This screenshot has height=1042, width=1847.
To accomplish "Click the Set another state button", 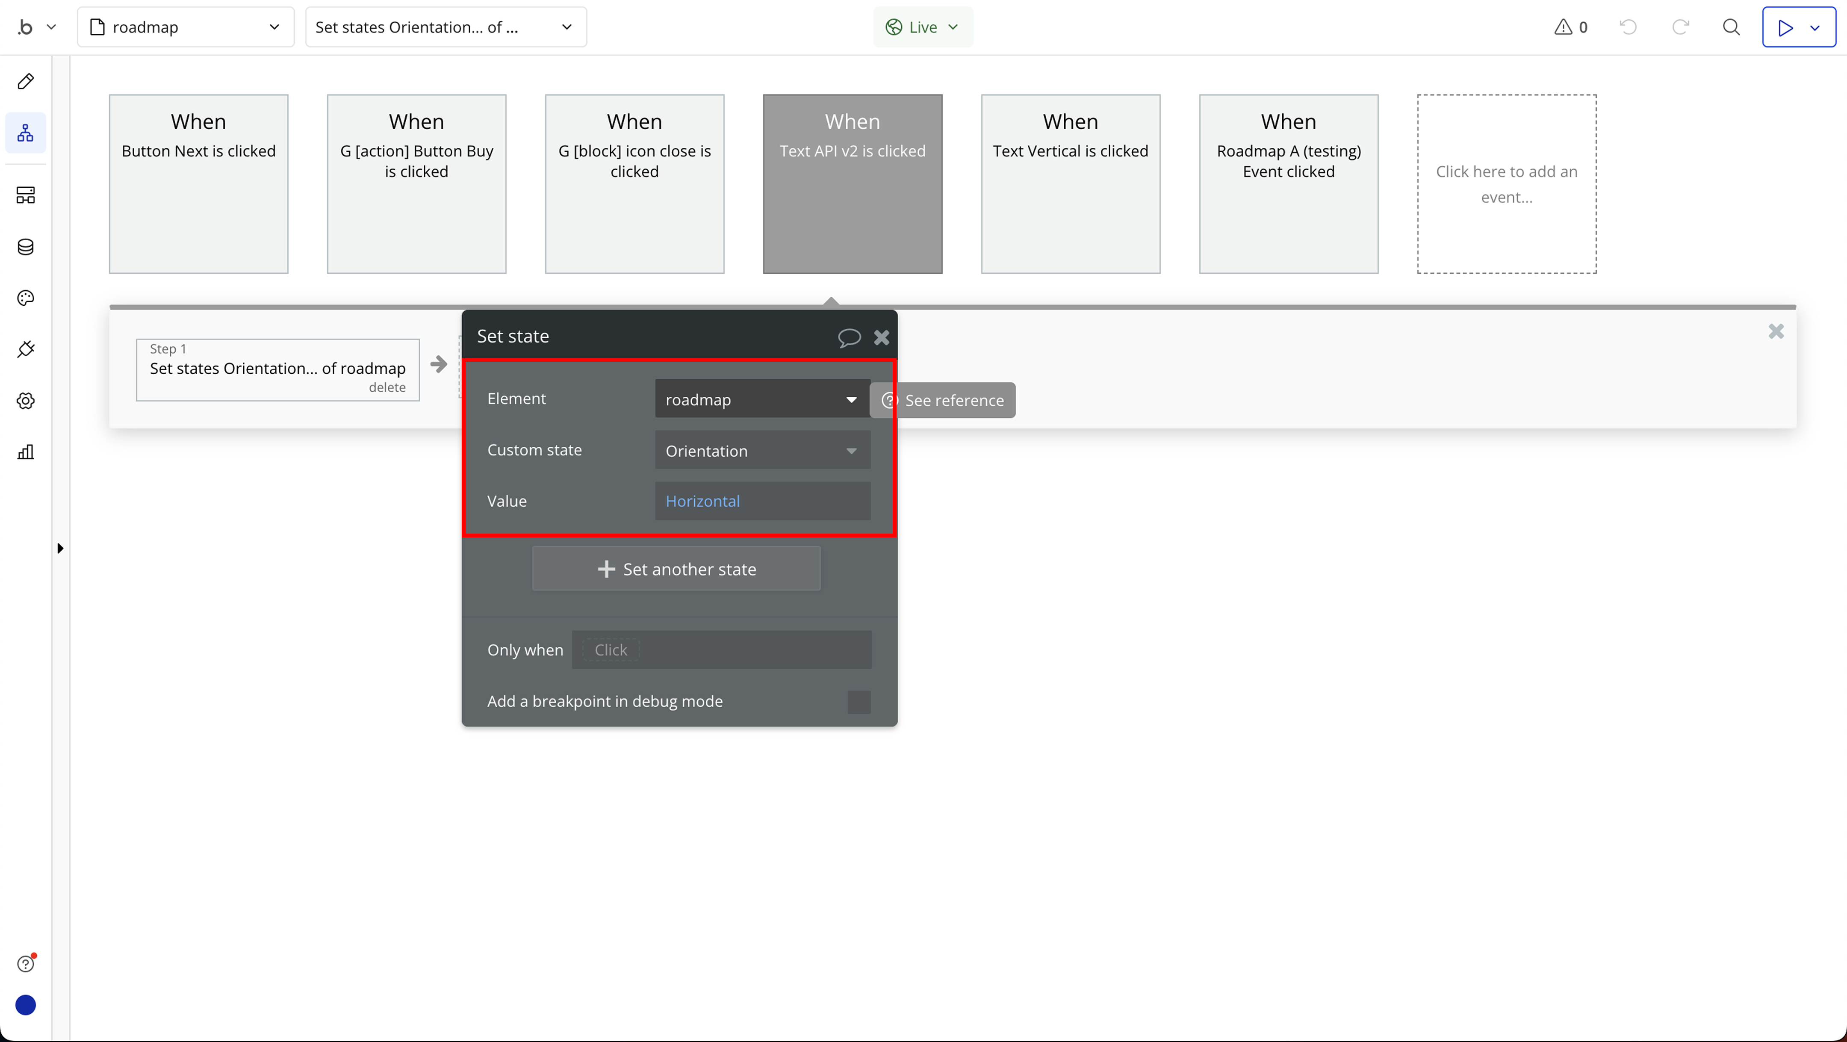I will pyautogui.click(x=676, y=569).
